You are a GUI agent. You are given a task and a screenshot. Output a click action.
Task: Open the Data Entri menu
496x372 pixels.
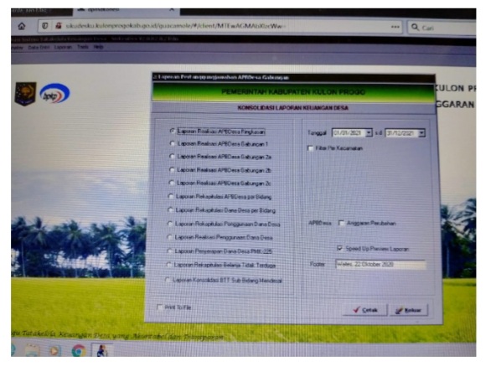click(39, 47)
